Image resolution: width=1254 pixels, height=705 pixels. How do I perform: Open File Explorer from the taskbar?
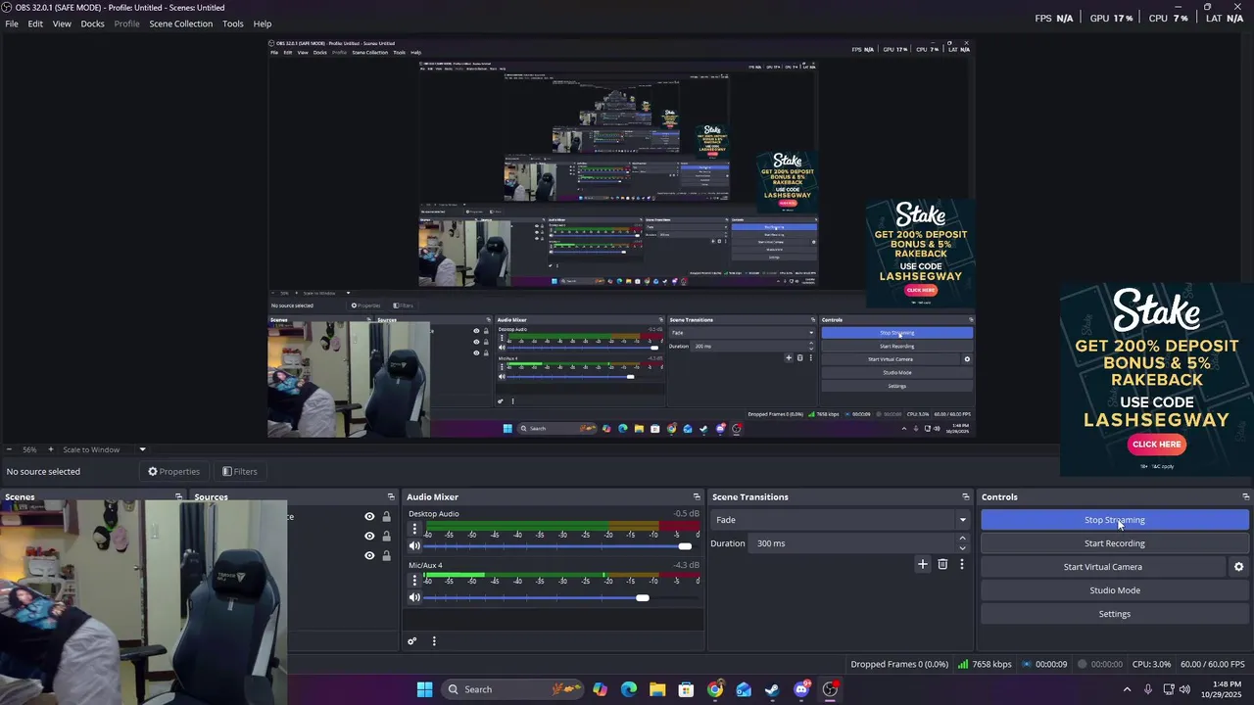coord(657,689)
